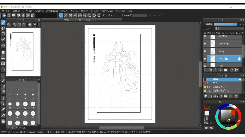Viewport: 245px width, 137px height.
Task: Zoom in on the Navigator
Action: coord(15,24)
